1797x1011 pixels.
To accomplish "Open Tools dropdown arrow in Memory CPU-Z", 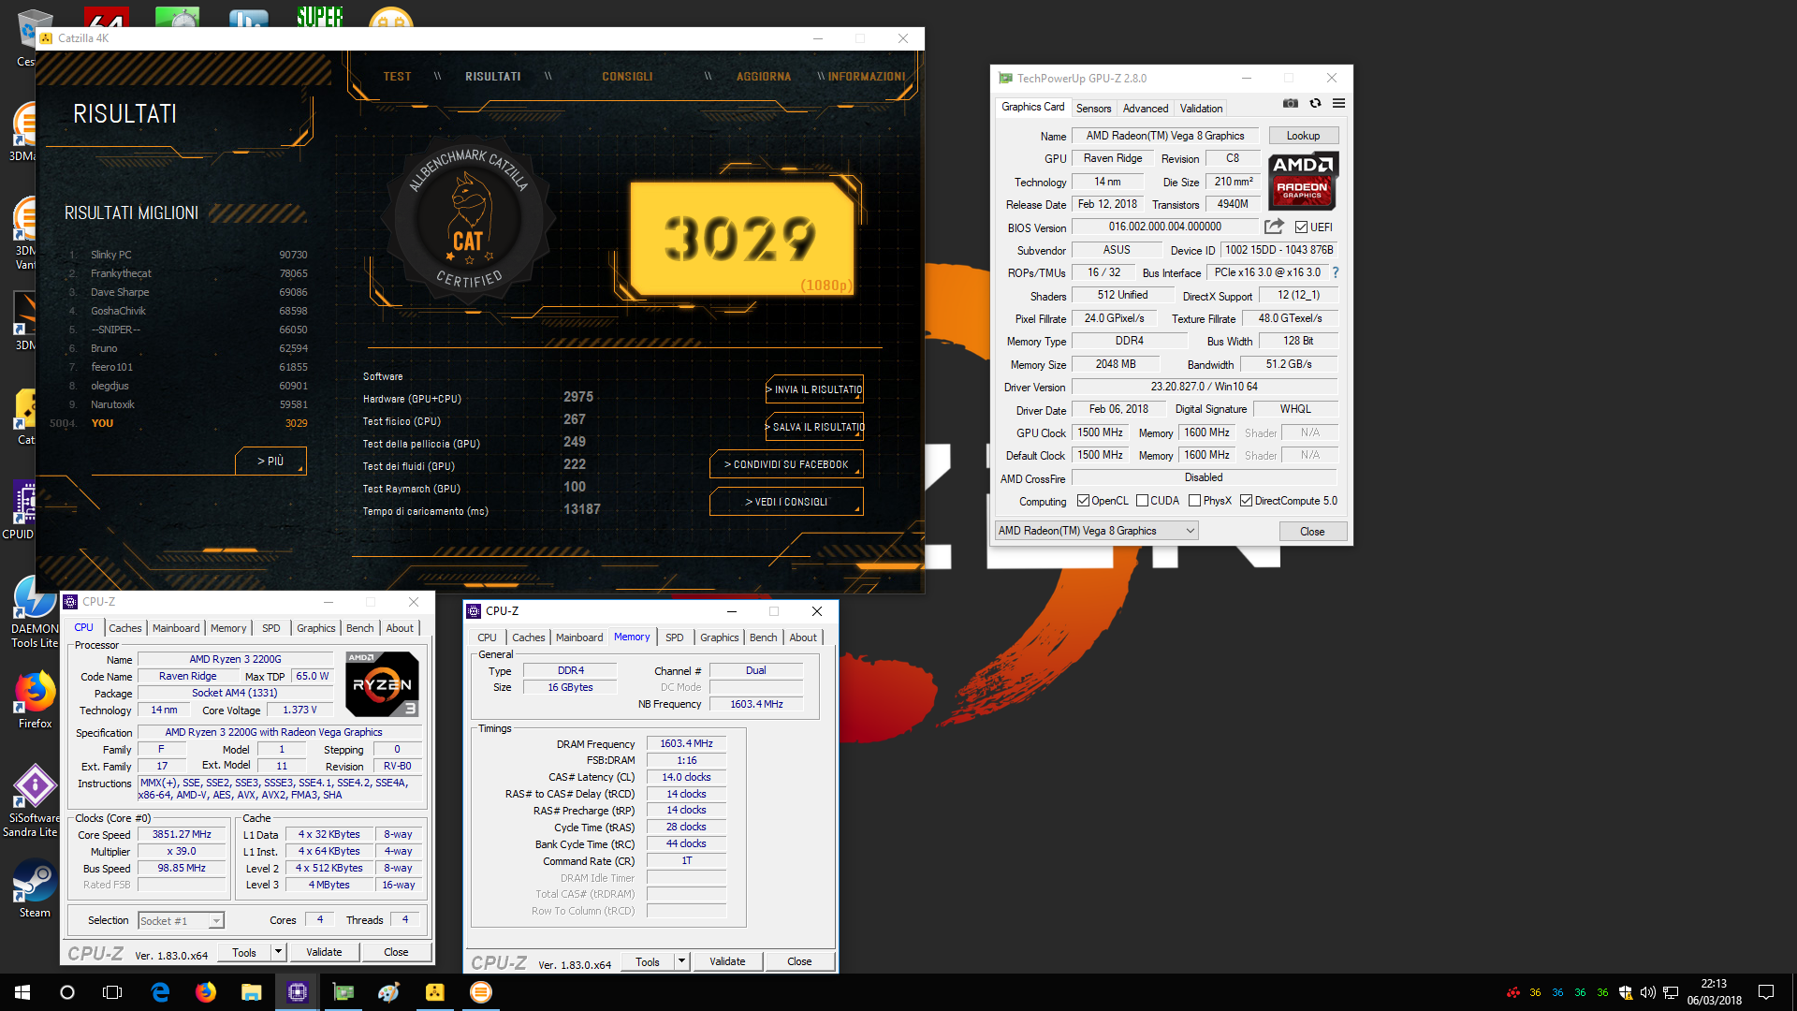I will (681, 961).
